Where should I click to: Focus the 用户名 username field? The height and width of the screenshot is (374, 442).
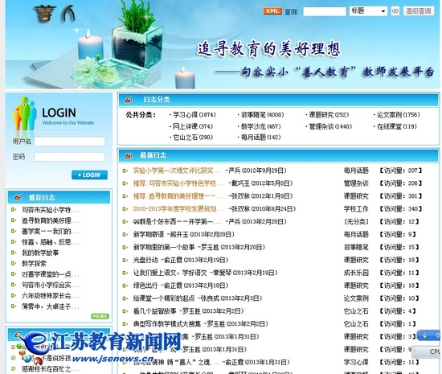click(70, 142)
